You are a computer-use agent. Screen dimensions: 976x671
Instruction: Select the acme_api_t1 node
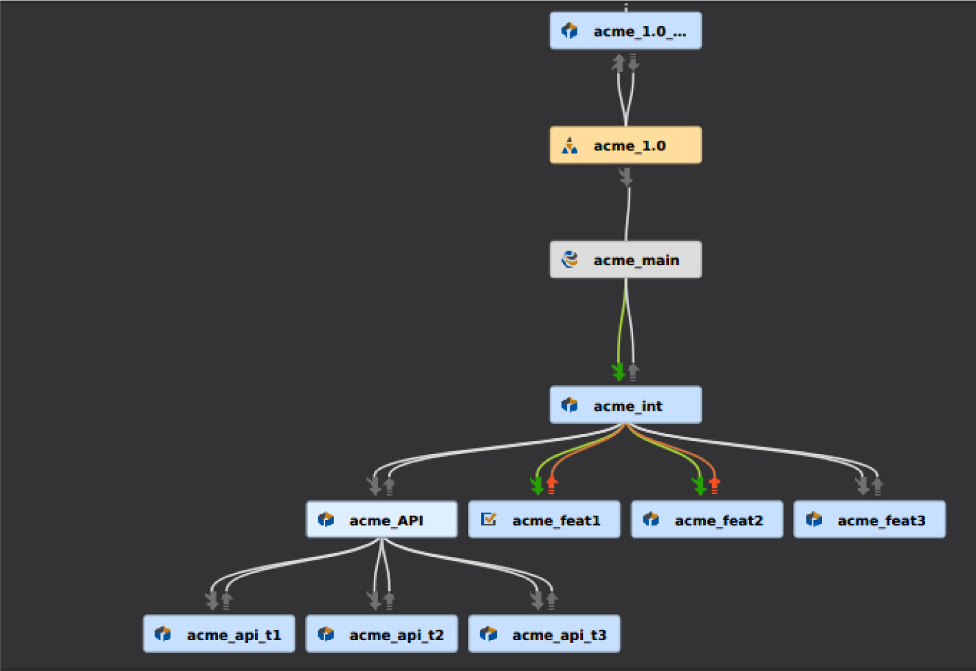click(x=219, y=634)
